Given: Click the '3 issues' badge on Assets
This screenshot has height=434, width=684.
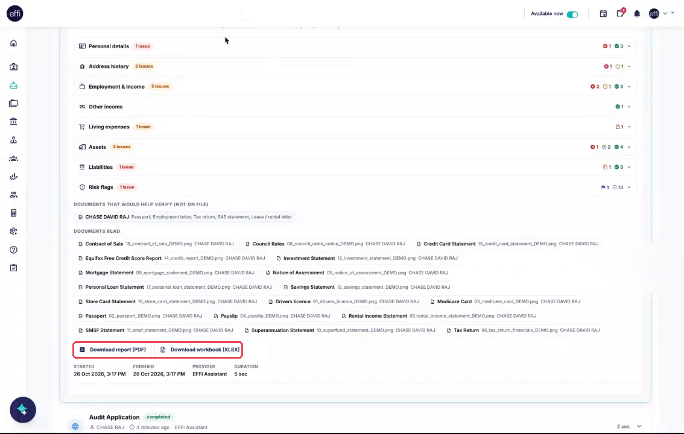Looking at the screenshot, I should (121, 147).
